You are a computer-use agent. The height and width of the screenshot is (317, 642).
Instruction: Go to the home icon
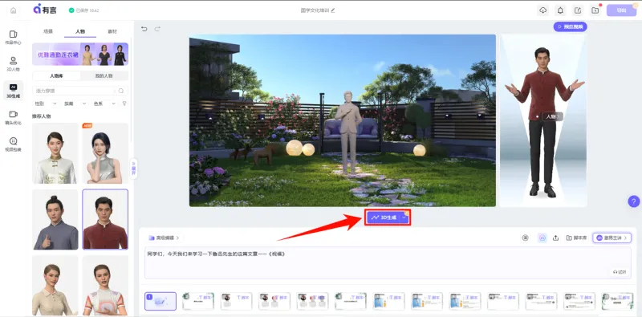click(x=13, y=10)
